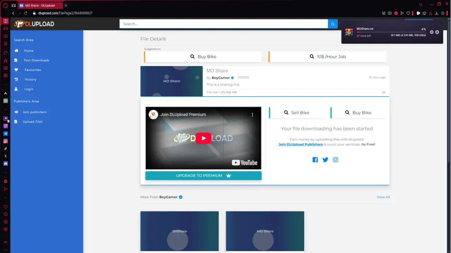Click UPGRADE TO PREMIUM button

(203, 175)
